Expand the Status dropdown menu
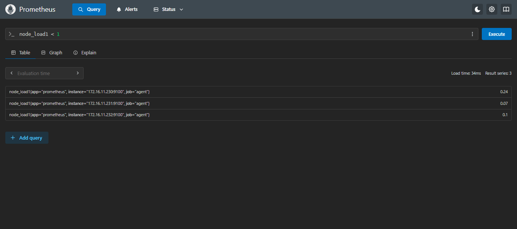The width and height of the screenshot is (517, 229). click(168, 9)
